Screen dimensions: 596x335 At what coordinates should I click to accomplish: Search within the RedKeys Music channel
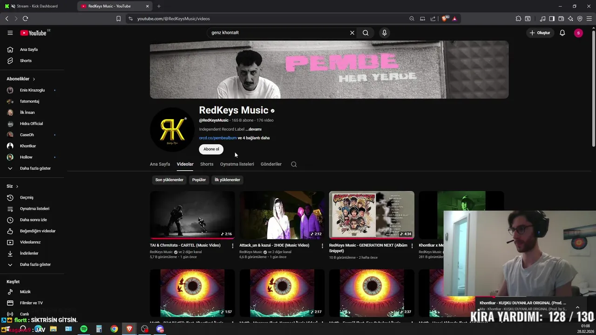click(294, 164)
